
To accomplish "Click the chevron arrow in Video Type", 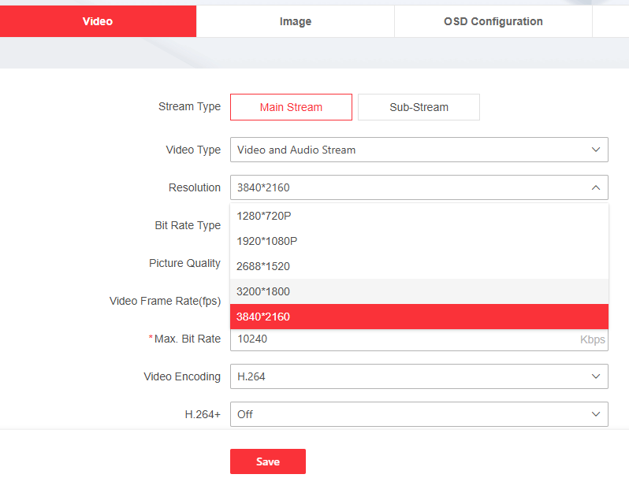I will click(x=595, y=150).
